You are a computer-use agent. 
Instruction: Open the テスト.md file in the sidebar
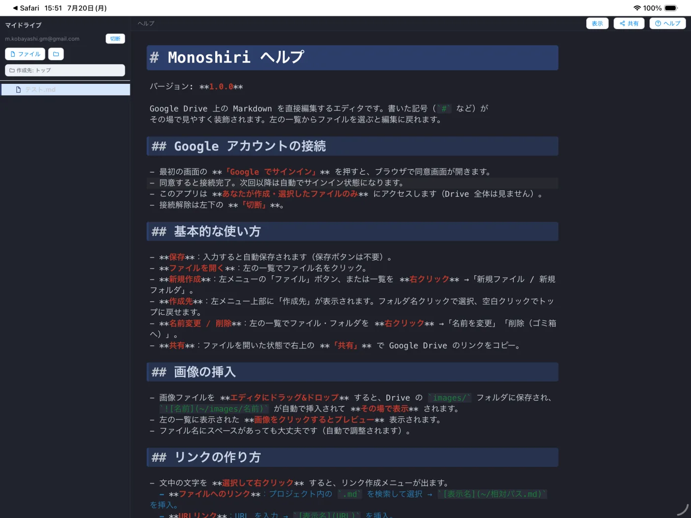coord(66,89)
